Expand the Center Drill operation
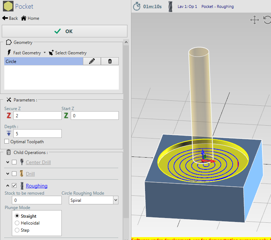 8,162
